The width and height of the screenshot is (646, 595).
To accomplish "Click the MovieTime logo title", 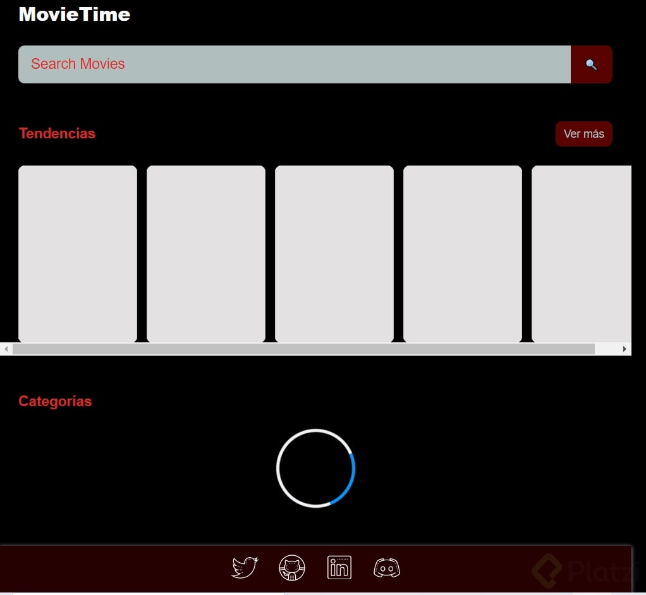I will [x=75, y=15].
